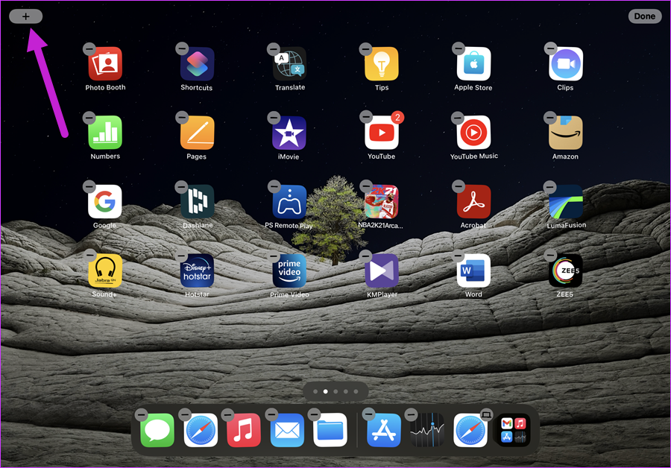Open the Dashlane app
Screen dimensions: 671x468
[x=198, y=201]
